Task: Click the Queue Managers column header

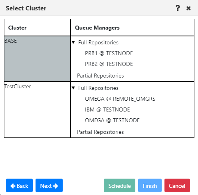Action: [x=133, y=28]
